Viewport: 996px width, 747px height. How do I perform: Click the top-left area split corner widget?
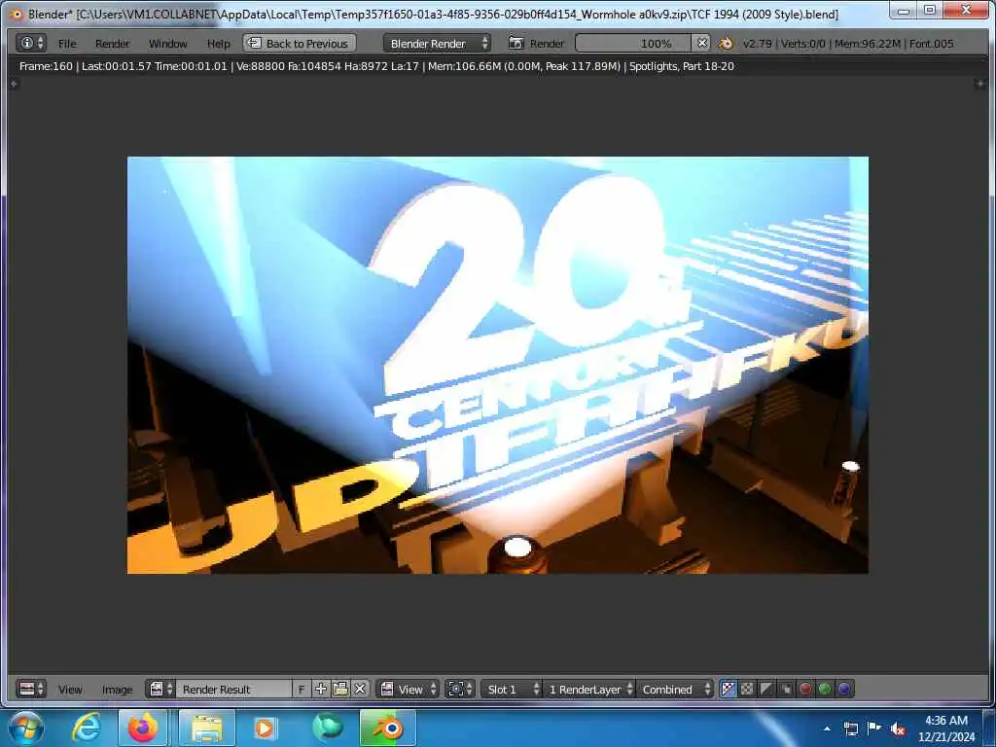point(14,84)
